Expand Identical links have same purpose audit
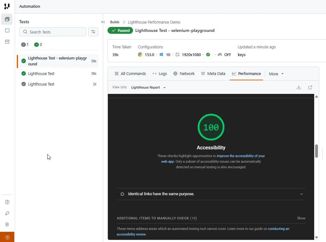 (x=211, y=194)
